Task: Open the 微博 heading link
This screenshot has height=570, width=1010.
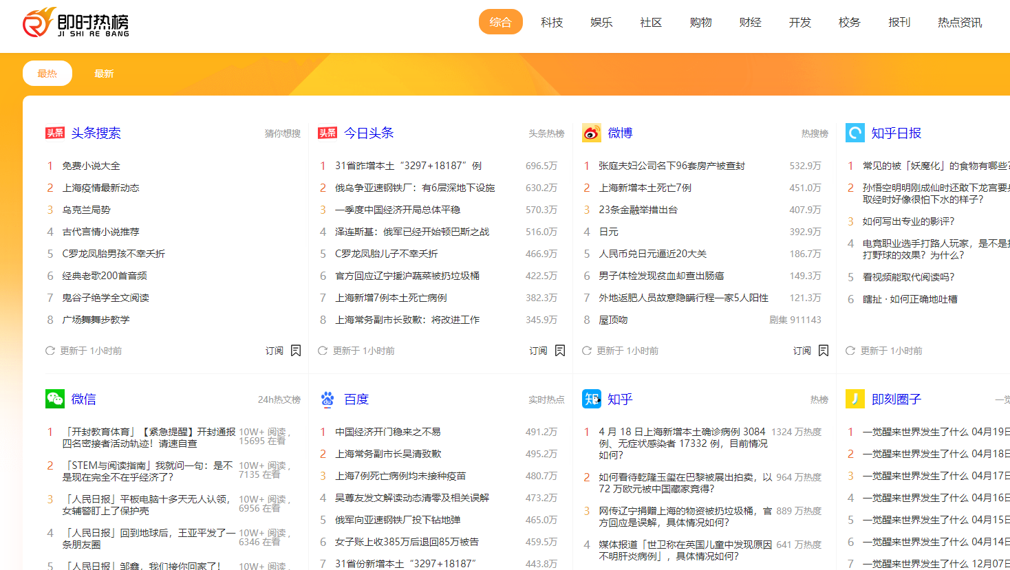Action: pyautogui.click(x=621, y=133)
